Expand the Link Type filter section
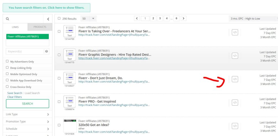This screenshot has height=136, width=278. (27, 114)
